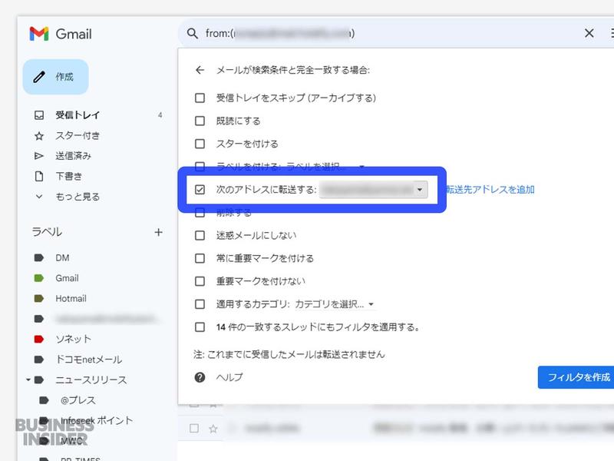
Task: Select the ドコモnetメール label
Action: coord(89,360)
